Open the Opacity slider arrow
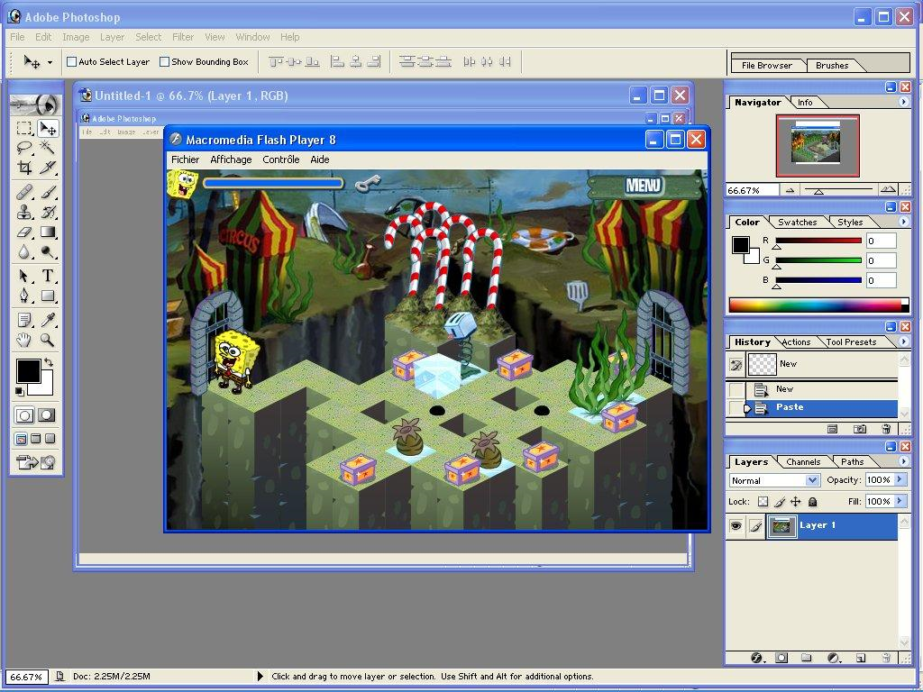The width and height of the screenshot is (923, 692). pos(900,479)
